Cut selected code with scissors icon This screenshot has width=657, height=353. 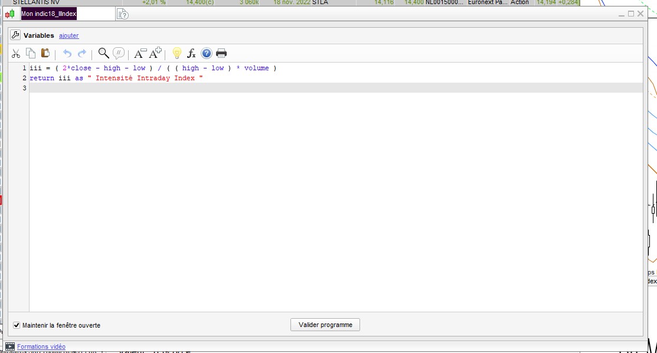(x=16, y=53)
